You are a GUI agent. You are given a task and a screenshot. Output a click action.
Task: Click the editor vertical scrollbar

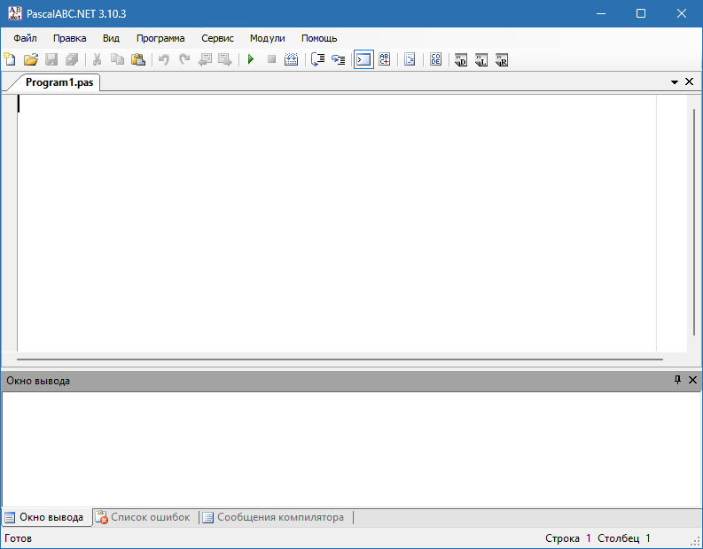694,222
